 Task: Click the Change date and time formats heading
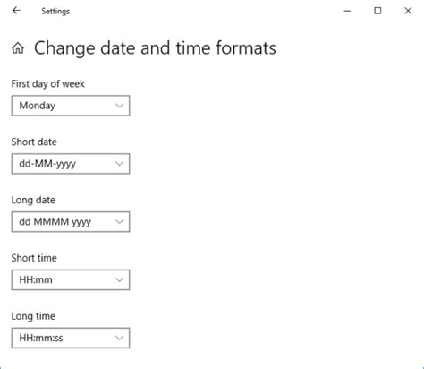(x=155, y=48)
